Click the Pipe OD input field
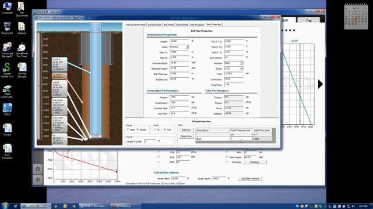373x209 pixels. (179, 52)
